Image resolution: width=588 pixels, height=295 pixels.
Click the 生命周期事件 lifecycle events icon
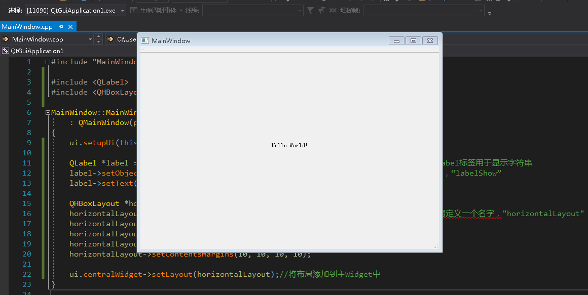[133, 11]
